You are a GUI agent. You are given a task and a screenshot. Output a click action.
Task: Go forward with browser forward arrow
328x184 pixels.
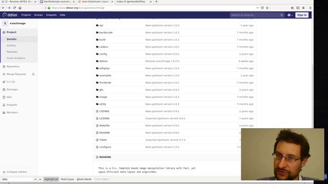(x=9, y=8)
